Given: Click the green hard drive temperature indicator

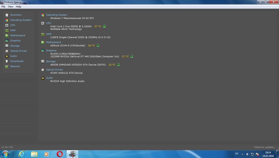Looking at the screenshot, I should pos(118,65).
